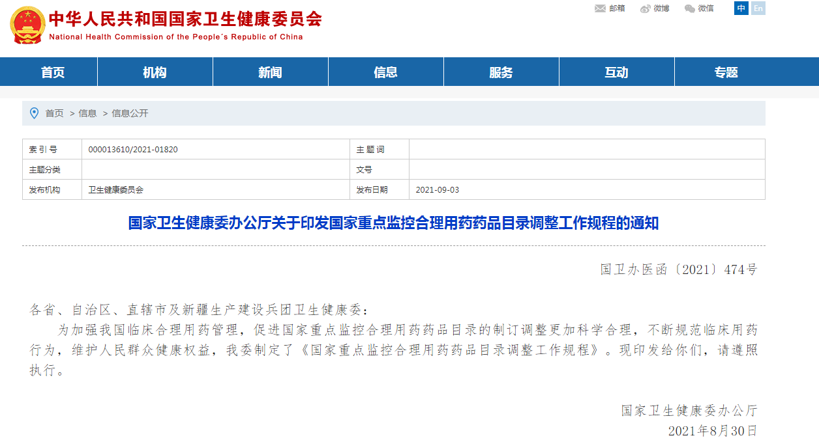Open the 互动 navigation menu

[617, 72]
